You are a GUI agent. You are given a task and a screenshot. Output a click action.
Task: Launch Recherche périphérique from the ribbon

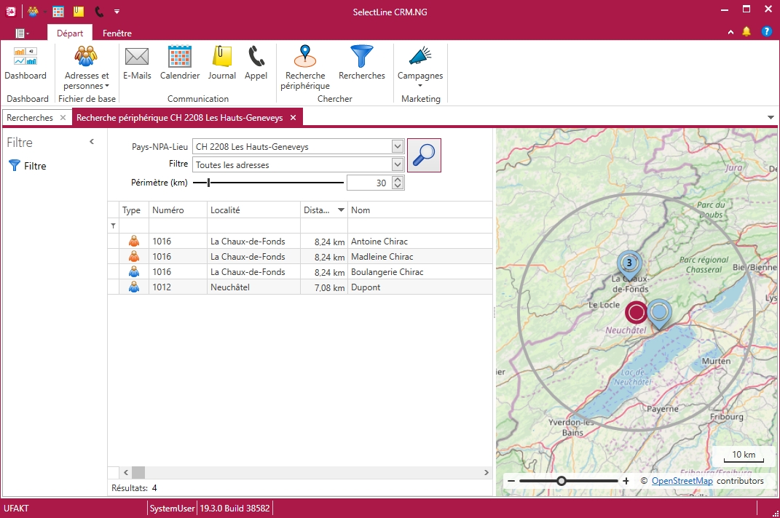[x=305, y=68]
